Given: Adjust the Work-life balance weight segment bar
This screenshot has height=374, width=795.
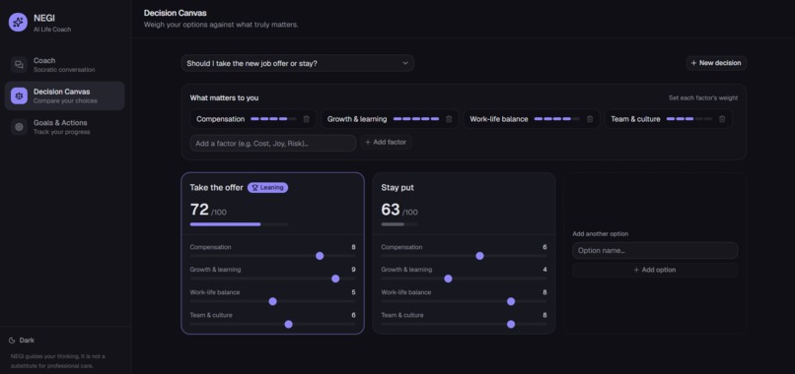Looking at the screenshot, I should pyautogui.click(x=557, y=119).
